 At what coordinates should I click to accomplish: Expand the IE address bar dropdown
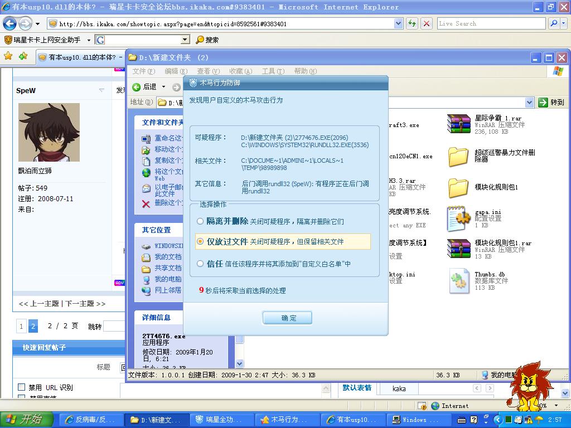click(x=398, y=23)
